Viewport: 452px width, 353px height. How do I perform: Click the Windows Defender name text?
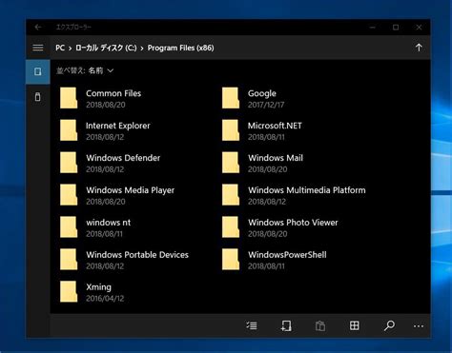point(123,158)
